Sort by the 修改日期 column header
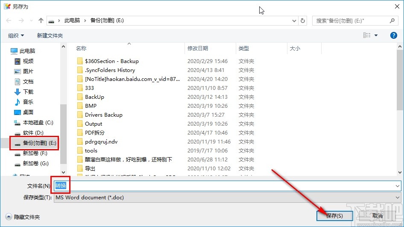This screenshot has width=404, height=227. [198, 48]
